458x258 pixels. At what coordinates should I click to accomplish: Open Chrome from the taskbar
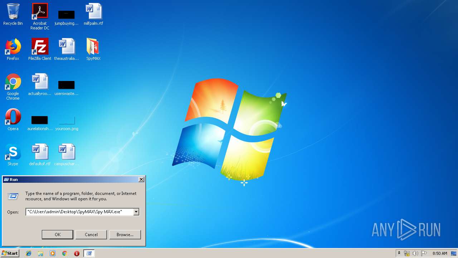click(65, 253)
